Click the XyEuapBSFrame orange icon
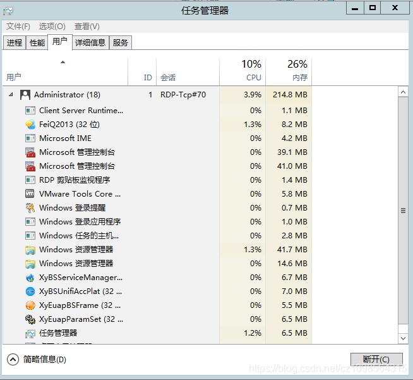The image size is (413, 380). (30, 305)
